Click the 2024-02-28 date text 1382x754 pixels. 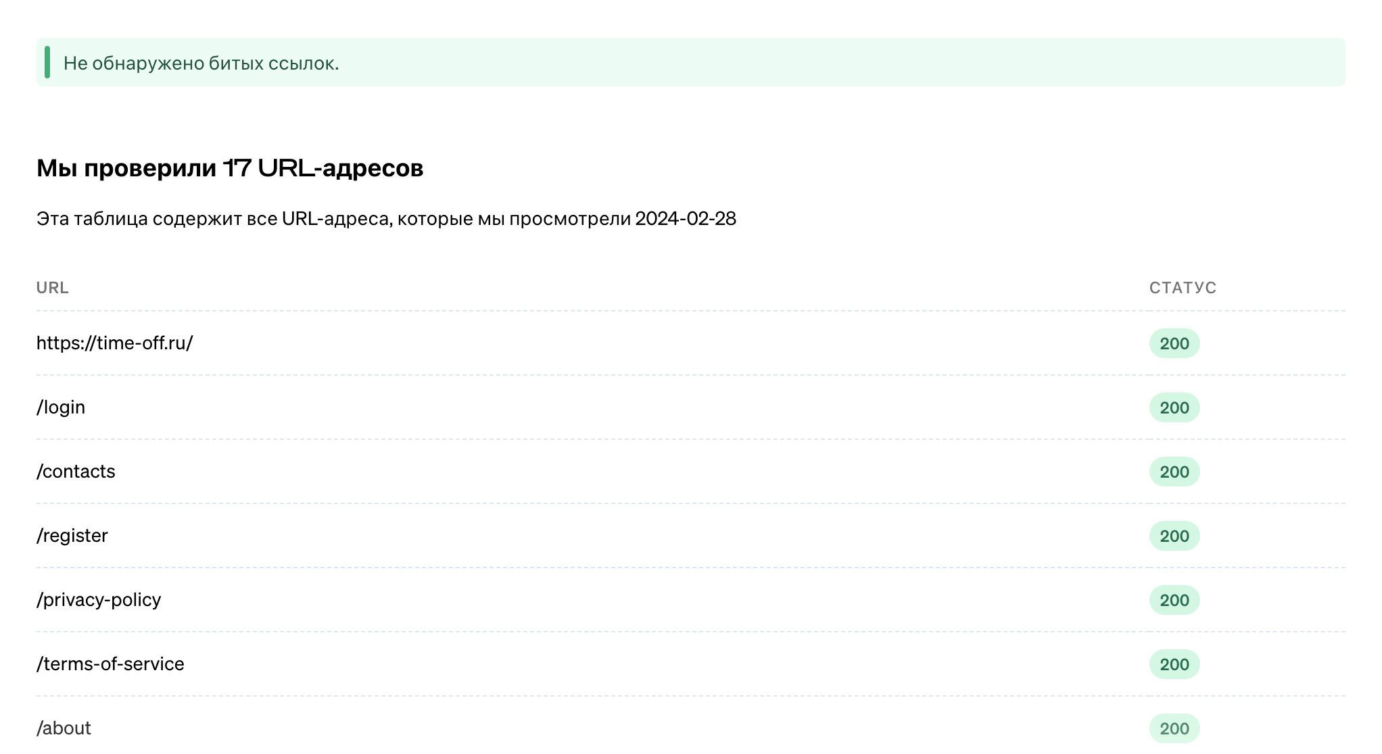pyautogui.click(x=685, y=219)
